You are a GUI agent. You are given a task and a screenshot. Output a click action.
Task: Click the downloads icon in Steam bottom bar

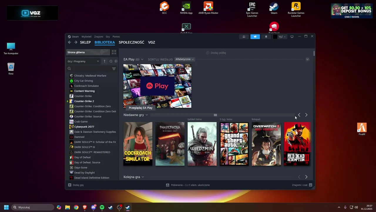click(167, 185)
